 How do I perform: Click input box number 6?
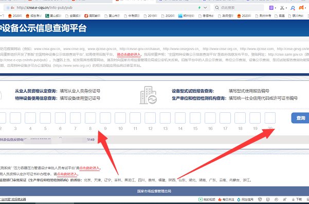60,118
